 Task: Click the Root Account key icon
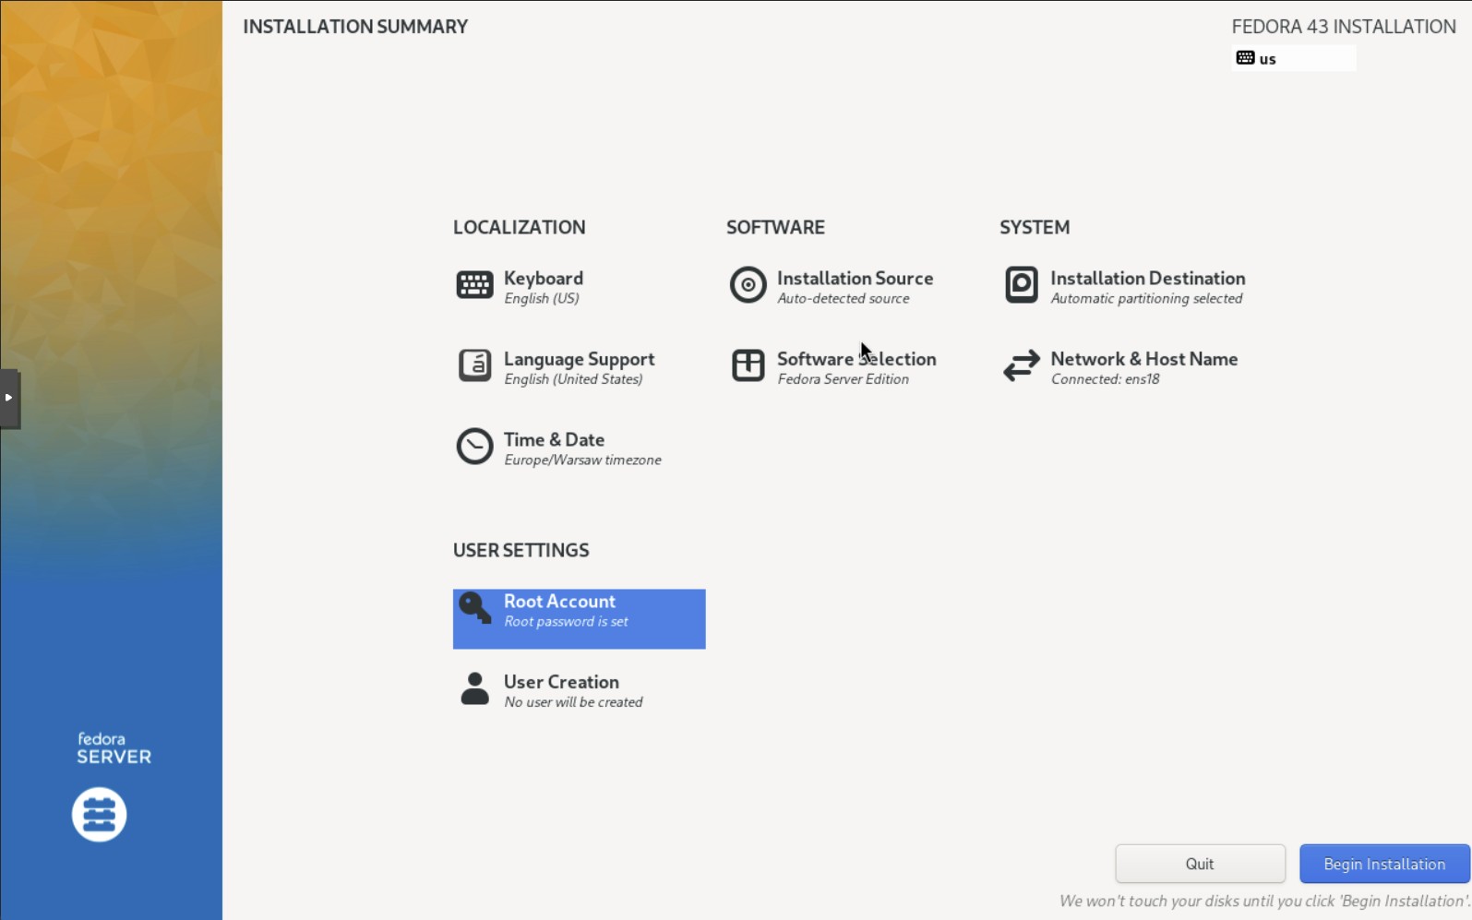[474, 608]
